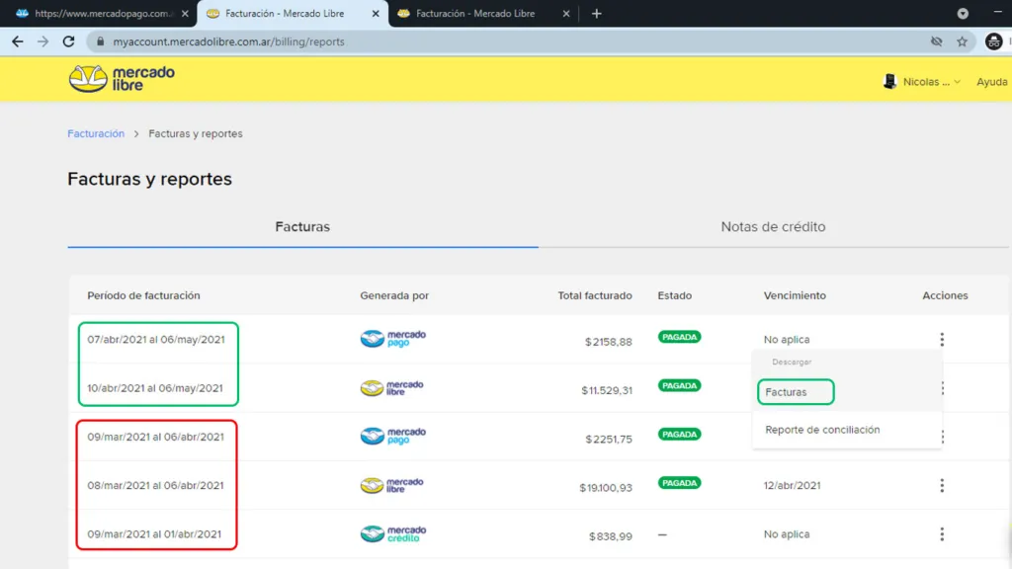Click the browser back arrow

pyautogui.click(x=18, y=41)
